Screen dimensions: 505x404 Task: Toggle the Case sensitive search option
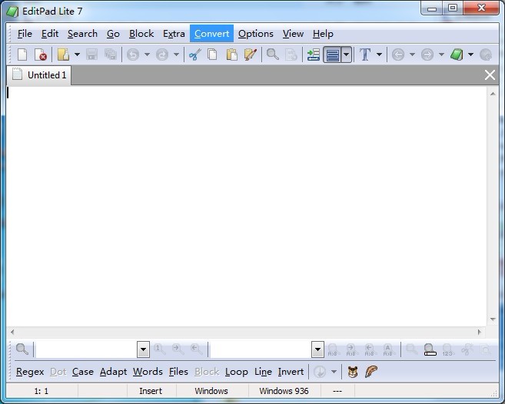pos(83,372)
